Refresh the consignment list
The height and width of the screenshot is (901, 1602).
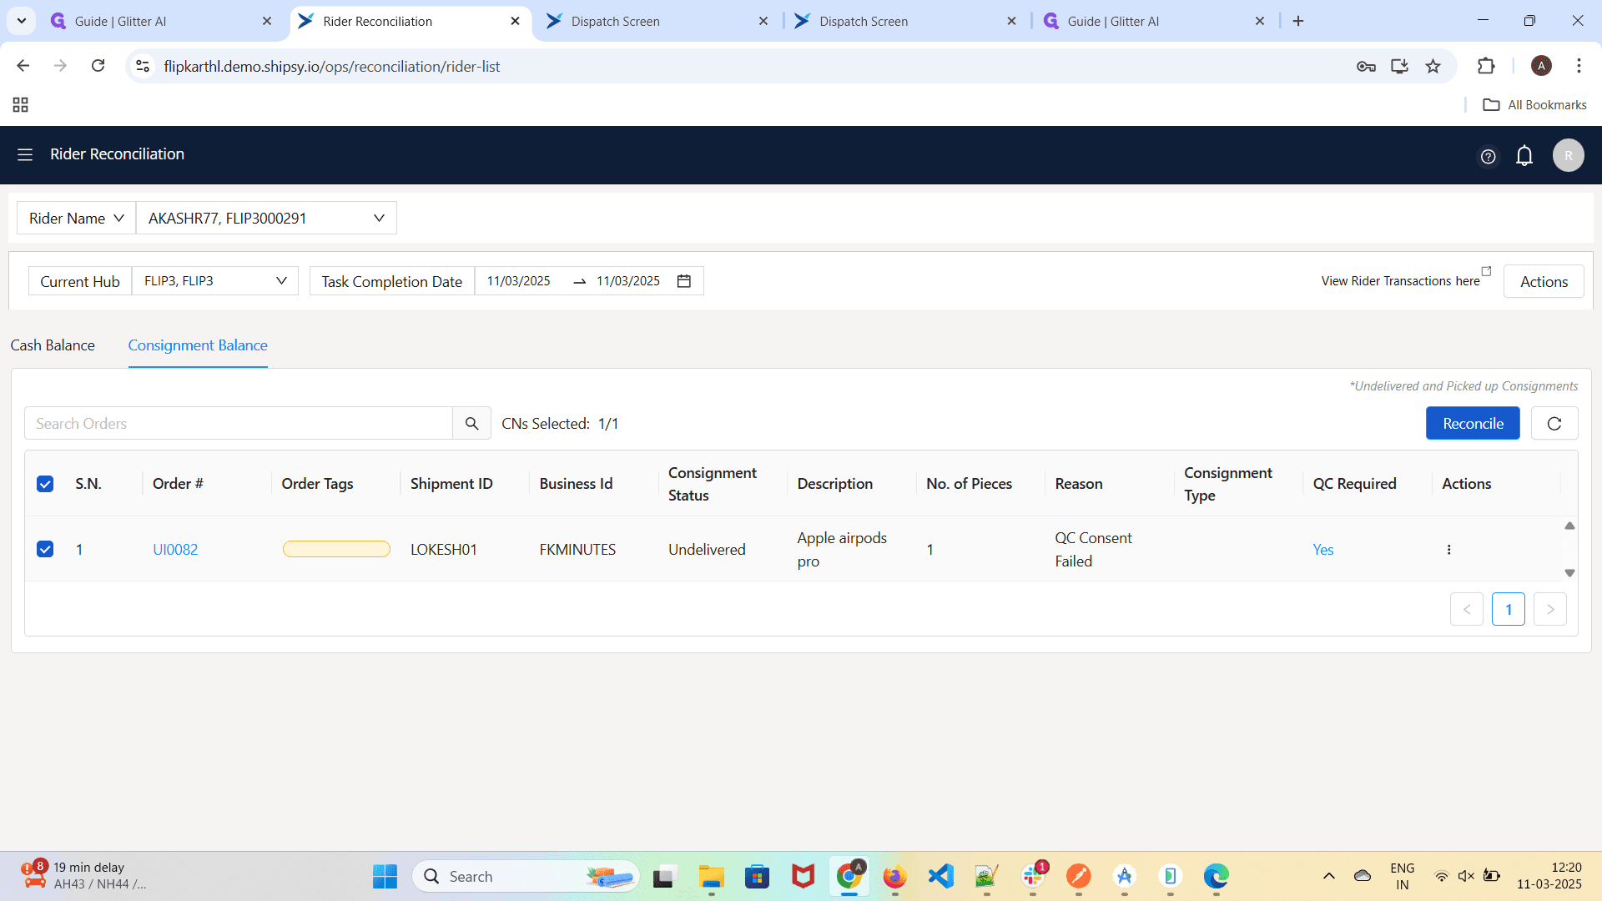1554,423
